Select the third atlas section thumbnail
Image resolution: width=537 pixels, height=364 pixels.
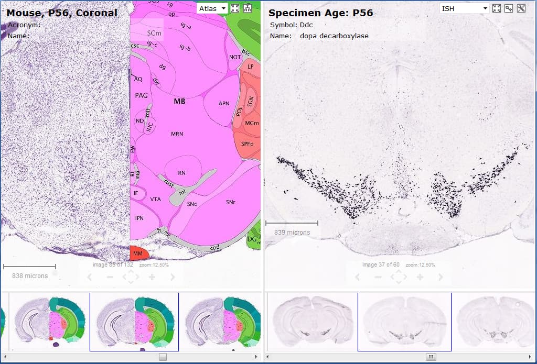click(x=220, y=321)
